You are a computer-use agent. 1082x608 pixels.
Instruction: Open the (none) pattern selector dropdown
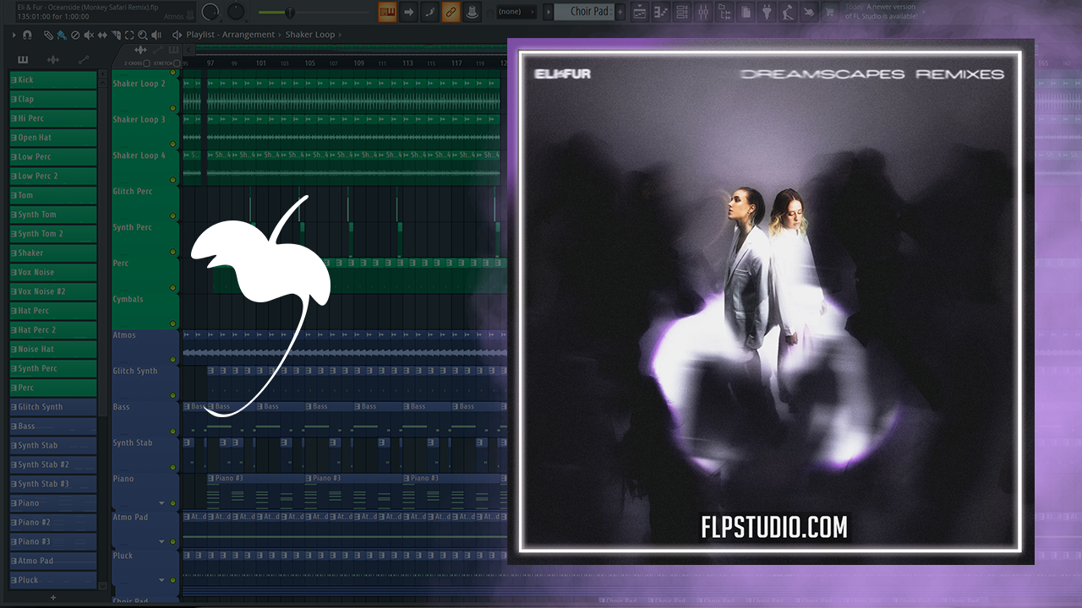pyautogui.click(x=515, y=12)
